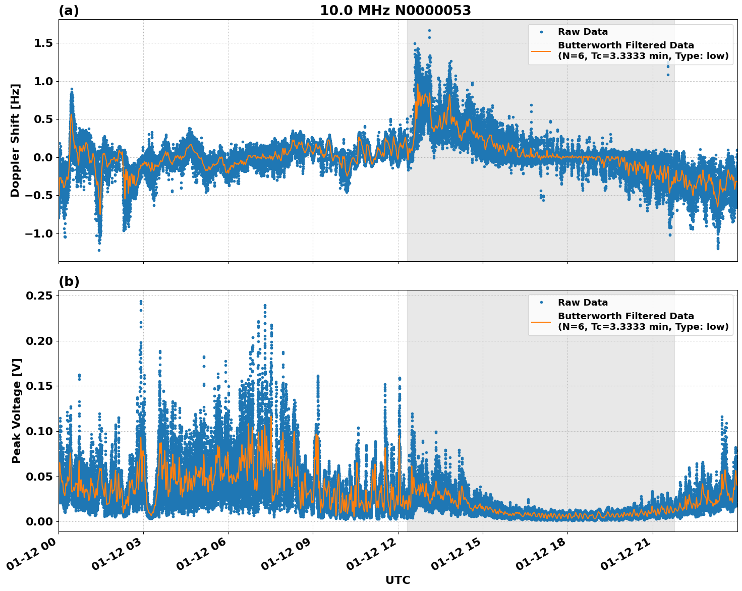Click the blue dot legend marker in panel (a)

pyautogui.click(x=541, y=32)
